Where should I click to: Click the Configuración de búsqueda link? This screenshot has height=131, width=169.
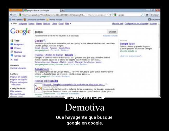pos(136,24)
